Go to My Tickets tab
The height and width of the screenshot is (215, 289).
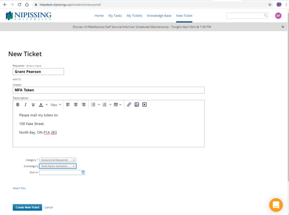(134, 16)
